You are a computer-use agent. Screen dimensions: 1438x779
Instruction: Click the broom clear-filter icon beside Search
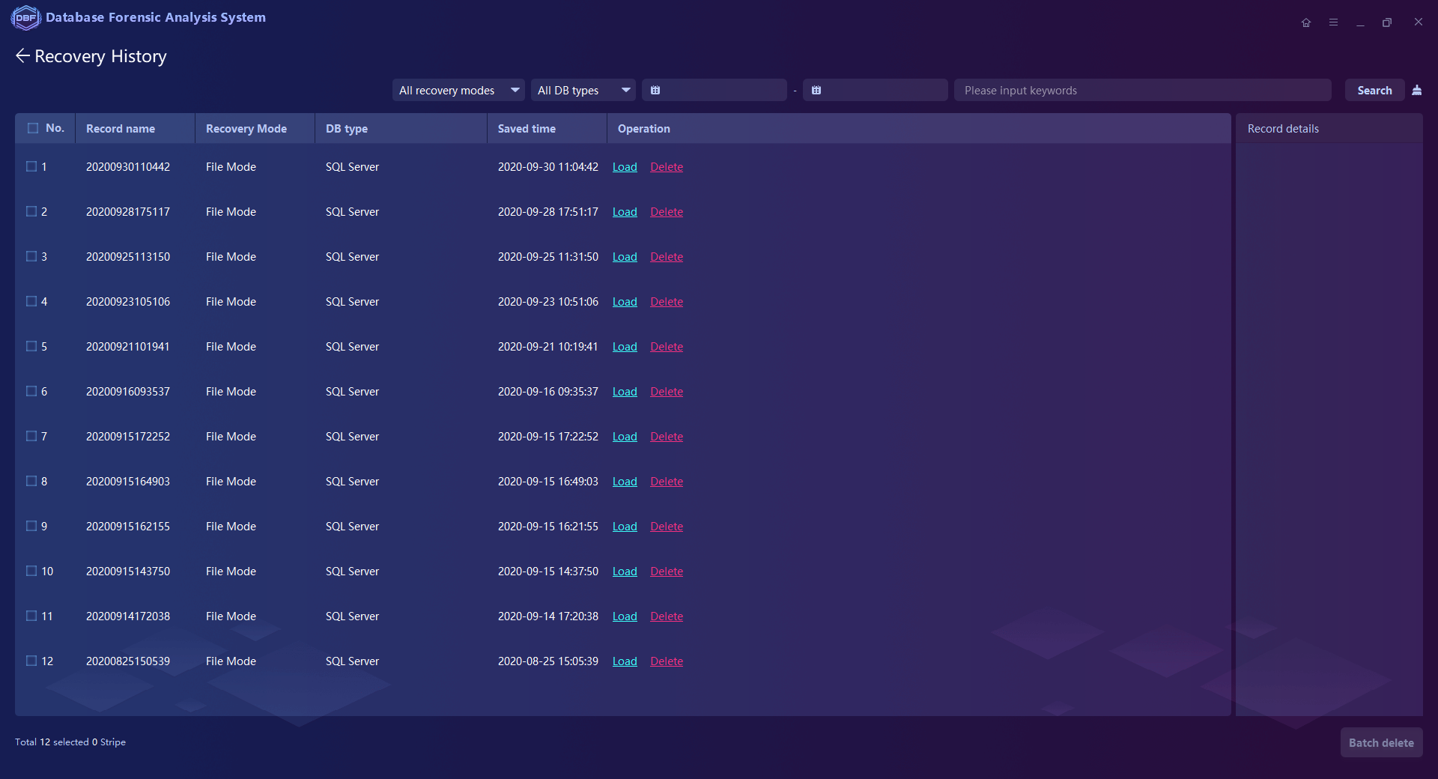[1416, 91]
